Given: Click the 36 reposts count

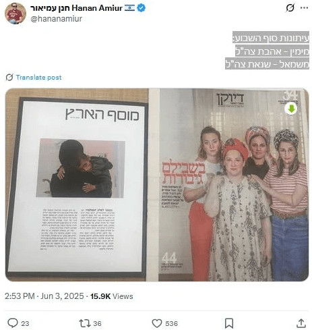Looking at the screenshot, I should pos(97,324).
